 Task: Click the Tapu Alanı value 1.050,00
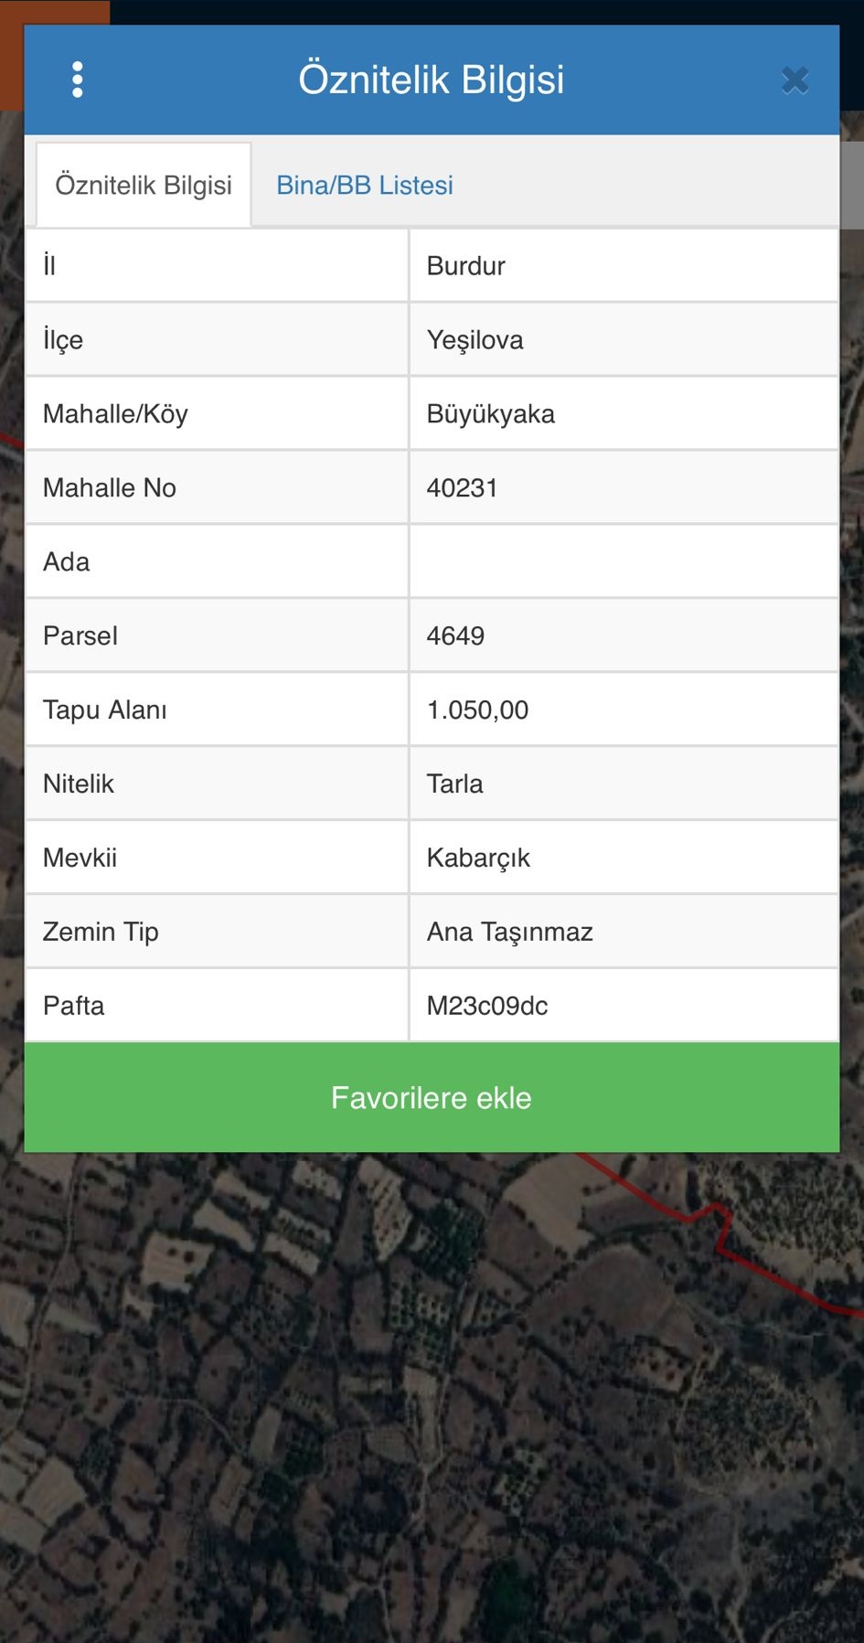coord(477,710)
